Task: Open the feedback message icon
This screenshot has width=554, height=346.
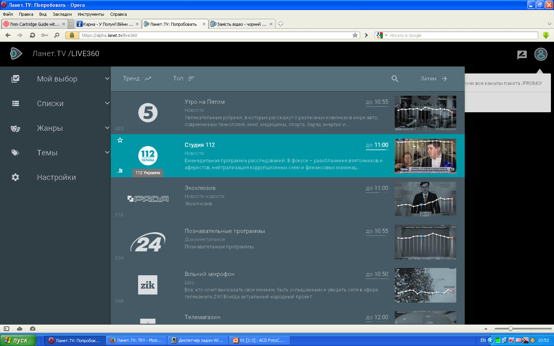Action: click(x=522, y=55)
